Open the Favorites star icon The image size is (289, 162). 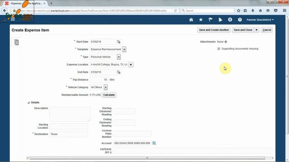[x=200, y=20]
